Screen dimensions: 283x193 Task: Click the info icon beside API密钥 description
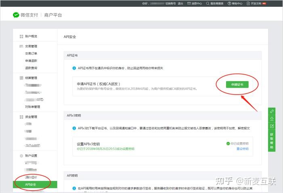74,188
